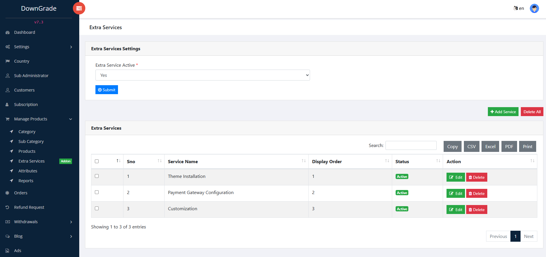Focus the table Search input field
This screenshot has height=257, width=546.
tap(411, 146)
